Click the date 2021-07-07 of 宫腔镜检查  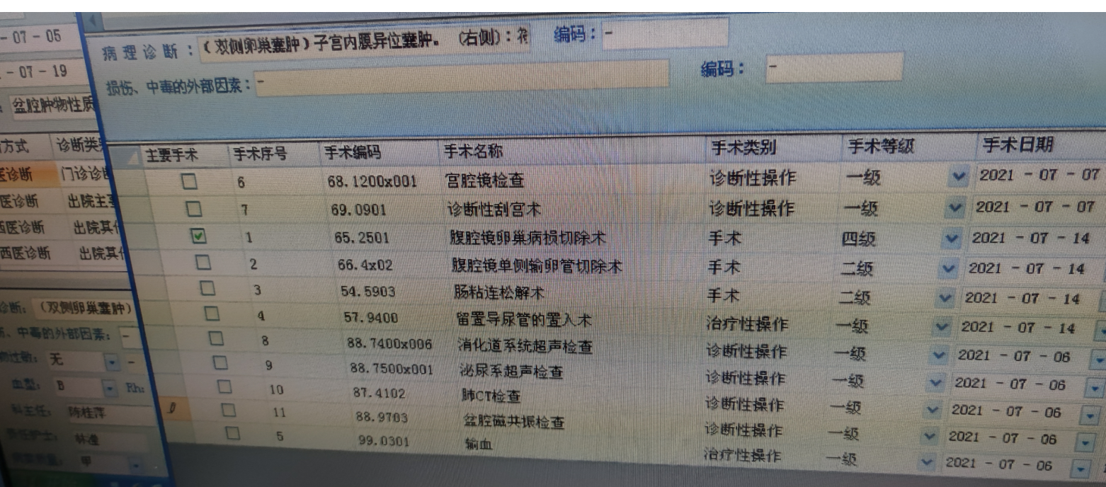1039,174
